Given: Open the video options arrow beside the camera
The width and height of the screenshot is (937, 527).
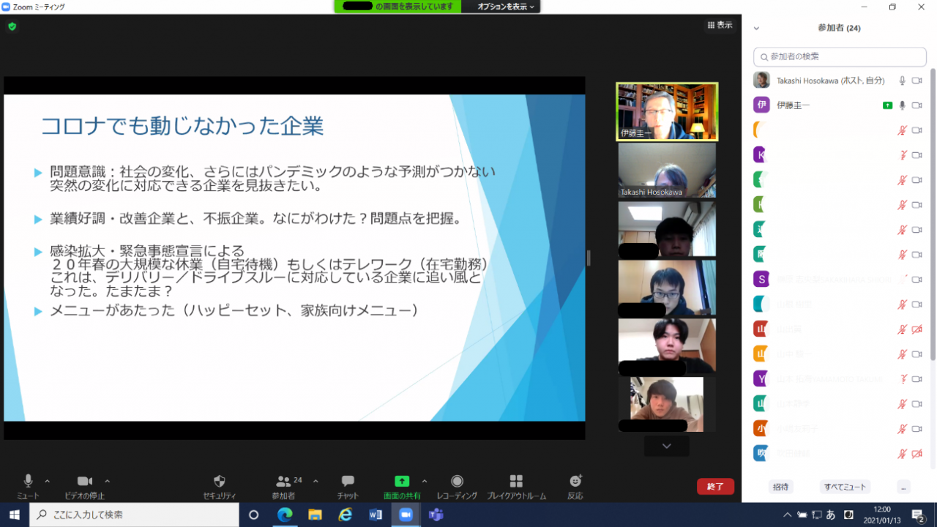Looking at the screenshot, I should 107,481.
